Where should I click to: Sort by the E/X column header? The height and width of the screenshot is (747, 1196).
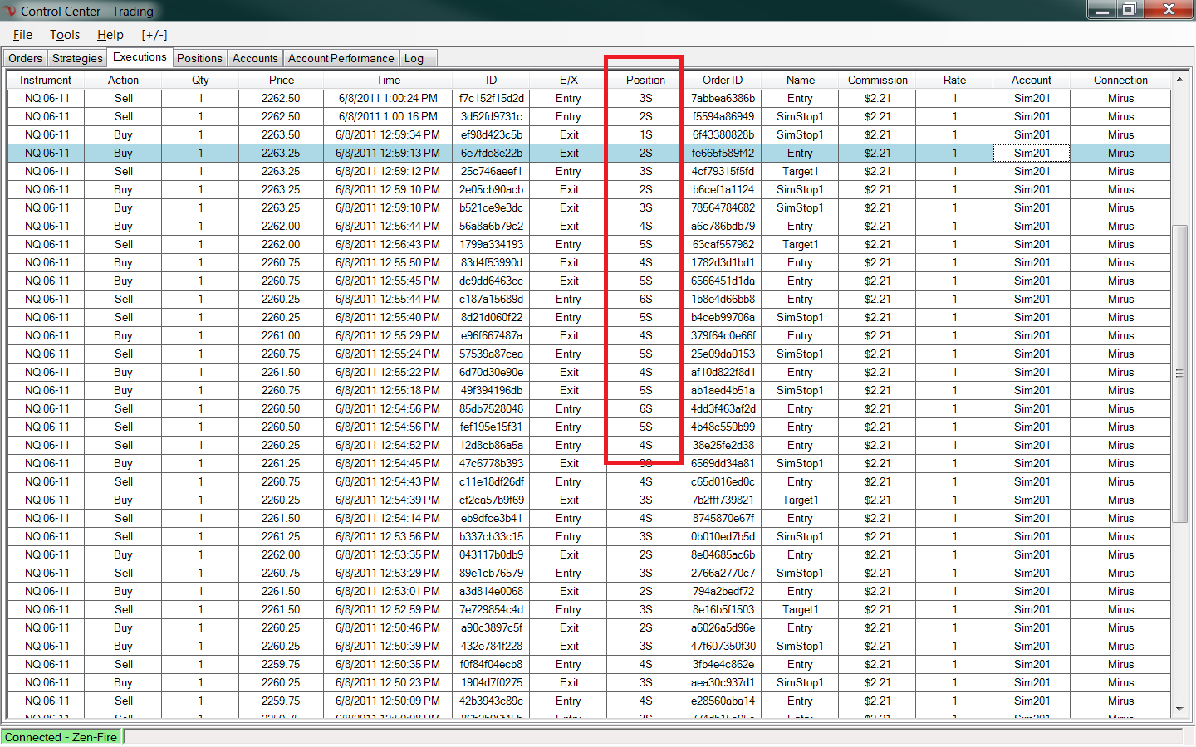click(569, 80)
